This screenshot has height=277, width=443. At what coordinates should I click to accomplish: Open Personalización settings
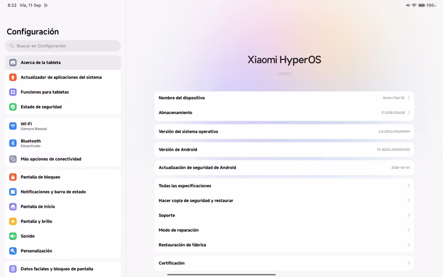tap(63, 251)
